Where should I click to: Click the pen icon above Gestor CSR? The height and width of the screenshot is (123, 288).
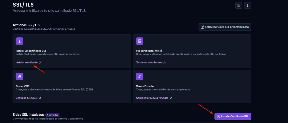coord(19,77)
